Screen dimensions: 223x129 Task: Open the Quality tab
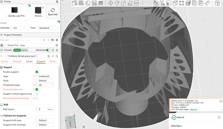5,61
